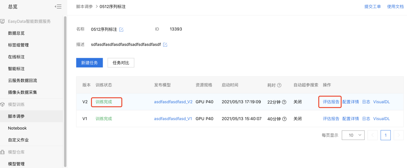Image resolution: width=407 pixels, height=168 pixels.
Task: Open the page size dropdown showing 10
Action: tap(353, 135)
